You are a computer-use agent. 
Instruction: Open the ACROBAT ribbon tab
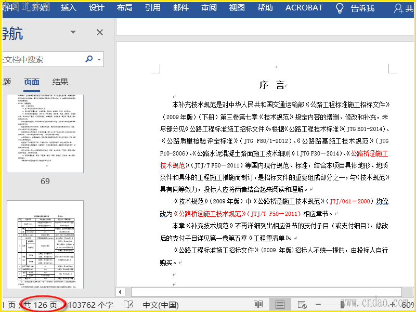click(x=304, y=8)
